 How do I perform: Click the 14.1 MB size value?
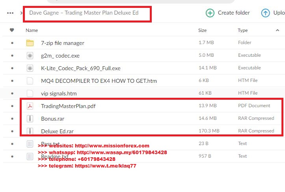point(208,68)
